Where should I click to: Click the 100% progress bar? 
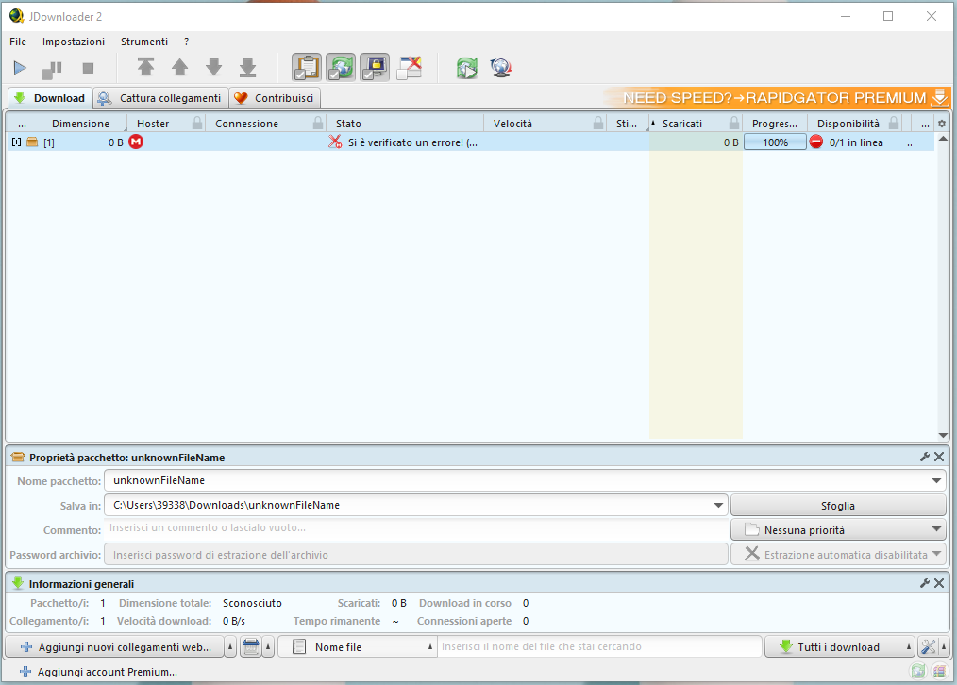tap(775, 142)
